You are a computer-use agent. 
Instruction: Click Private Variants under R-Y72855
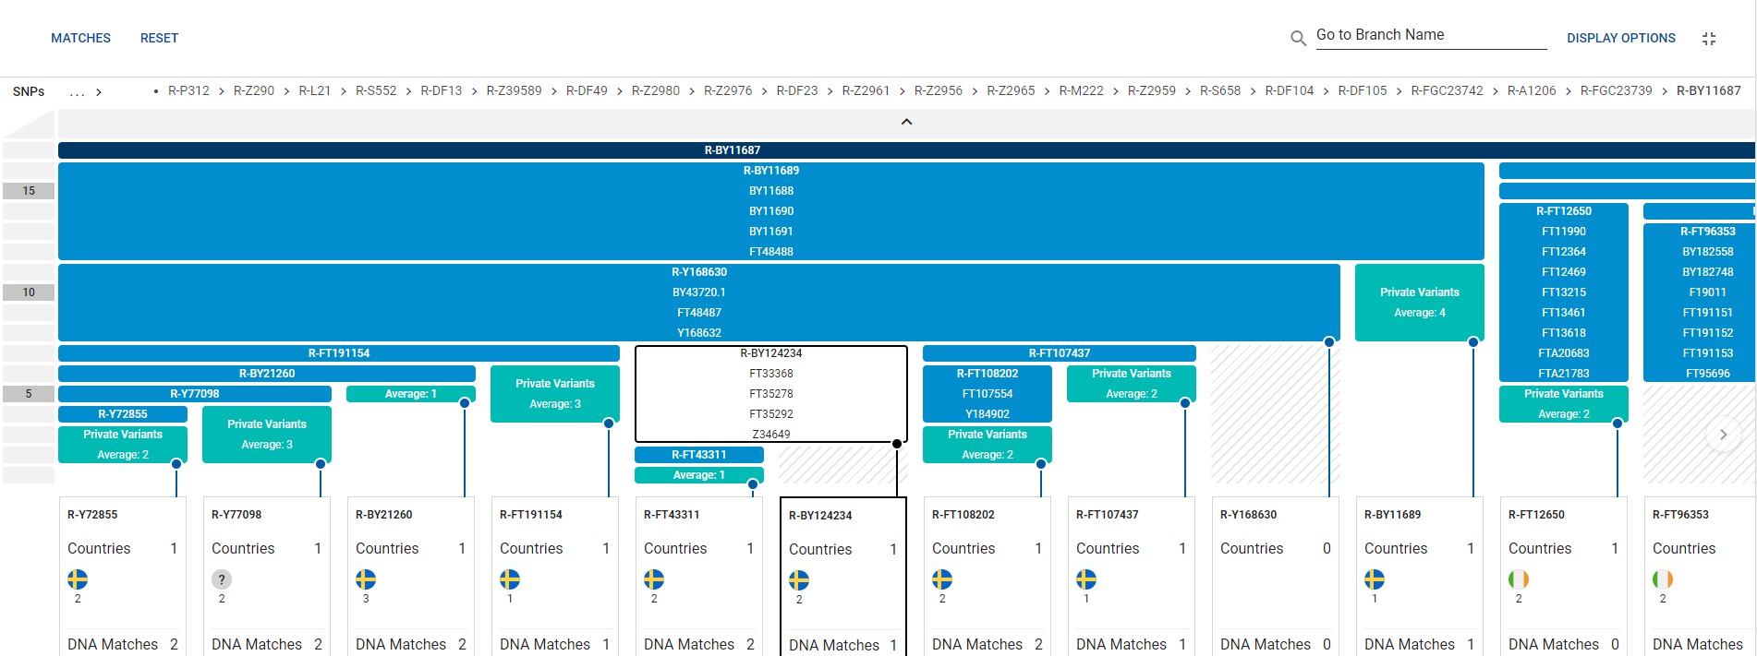coord(123,445)
